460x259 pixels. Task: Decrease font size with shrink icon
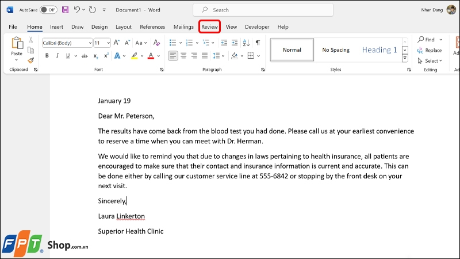coord(127,43)
